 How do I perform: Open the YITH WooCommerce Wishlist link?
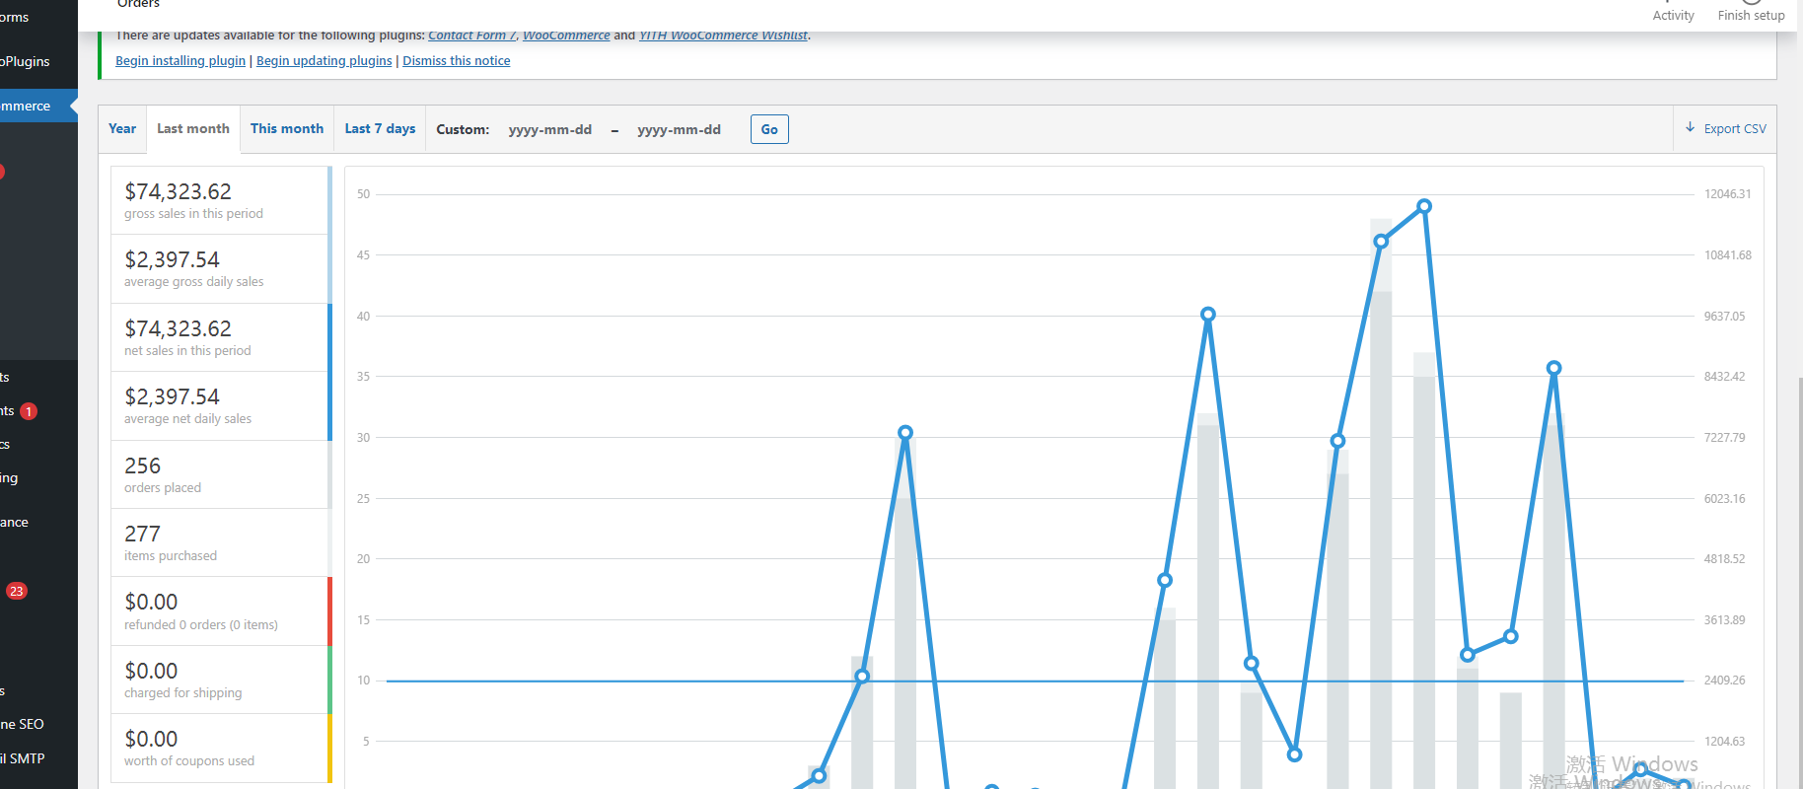(723, 36)
